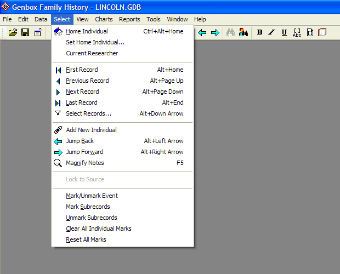
Task: Choose Add New Individual
Action: pos(91,130)
